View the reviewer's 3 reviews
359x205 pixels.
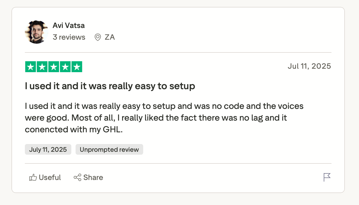pyautogui.click(x=69, y=37)
